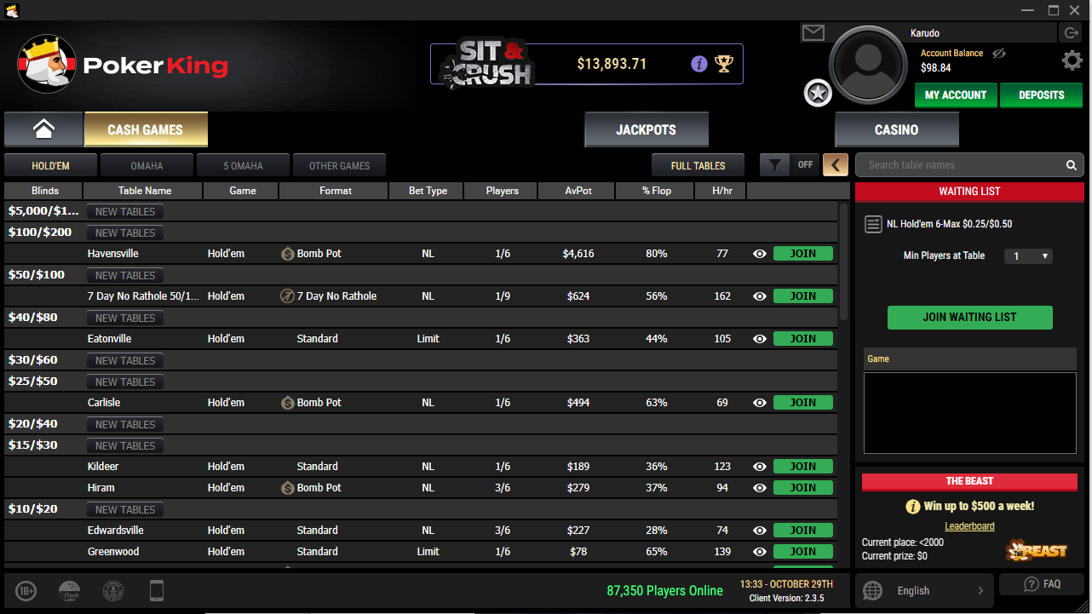Click the user avatar picture

867,64
